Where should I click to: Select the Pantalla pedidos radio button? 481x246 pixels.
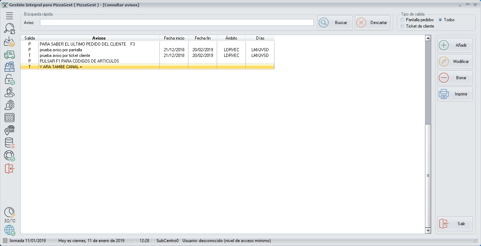402,20
